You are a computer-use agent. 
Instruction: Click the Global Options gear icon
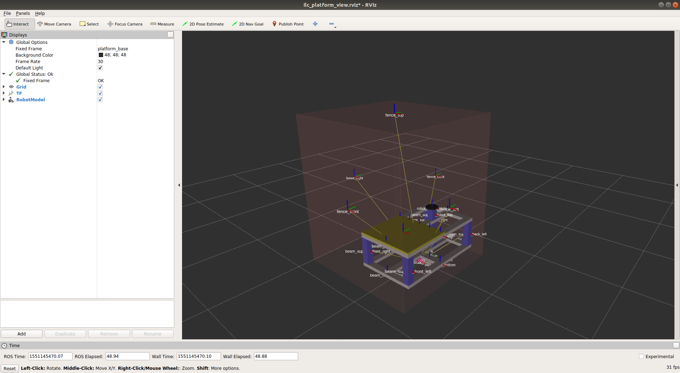(x=11, y=42)
